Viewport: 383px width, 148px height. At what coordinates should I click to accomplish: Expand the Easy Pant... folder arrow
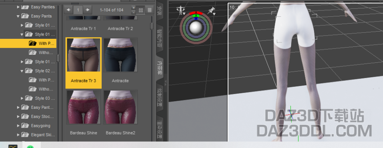[18, 107]
